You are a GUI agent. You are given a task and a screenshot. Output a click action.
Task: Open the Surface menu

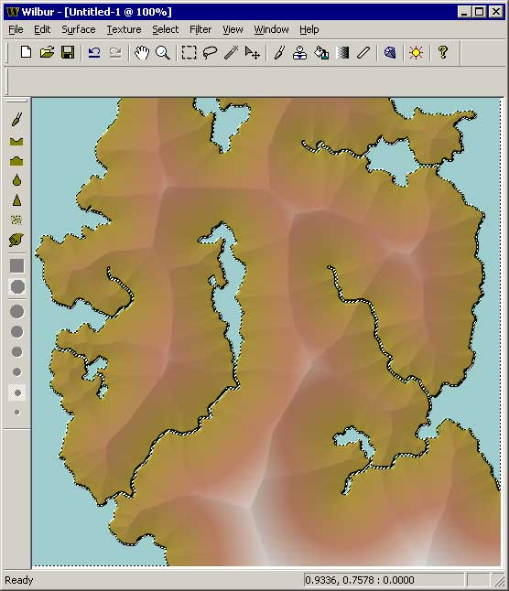[79, 29]
